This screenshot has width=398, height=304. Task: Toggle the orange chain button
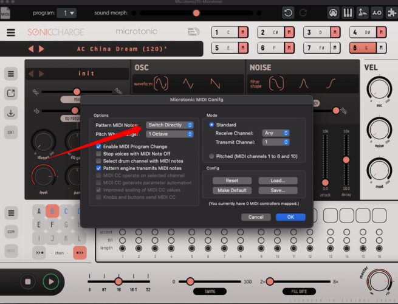[80, 253]
